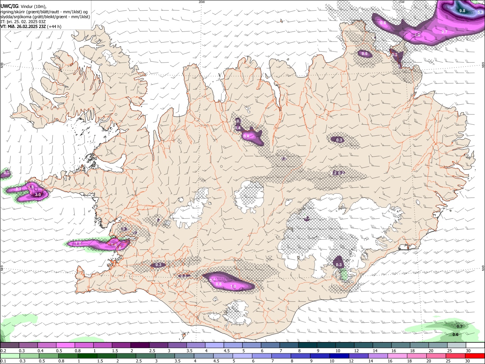Click the 'VT: Mið. 26.02.2025 23Z (+44 h)' line
485x364 pixels.
coord(31,27)
